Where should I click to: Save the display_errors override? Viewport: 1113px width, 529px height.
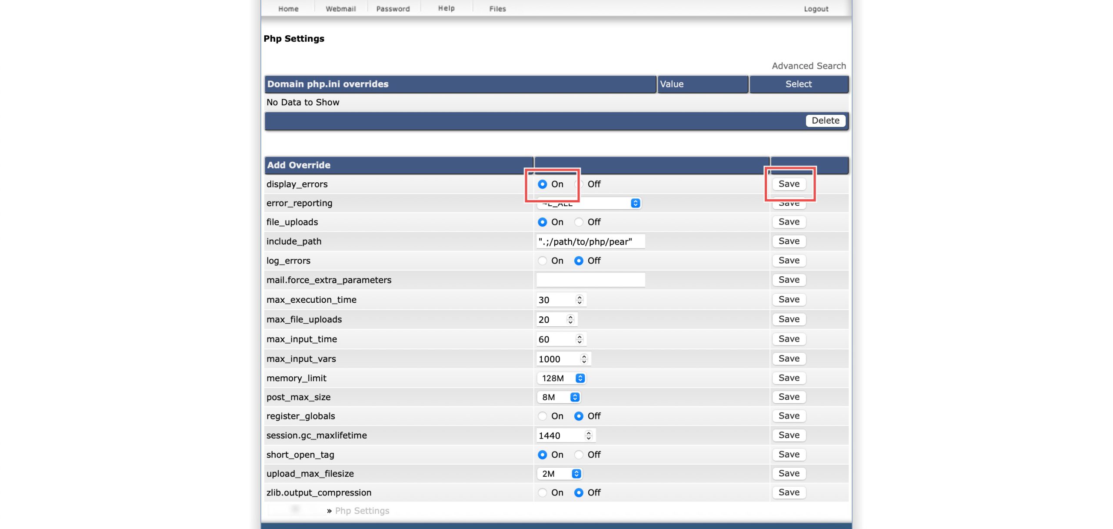[789, 184]
